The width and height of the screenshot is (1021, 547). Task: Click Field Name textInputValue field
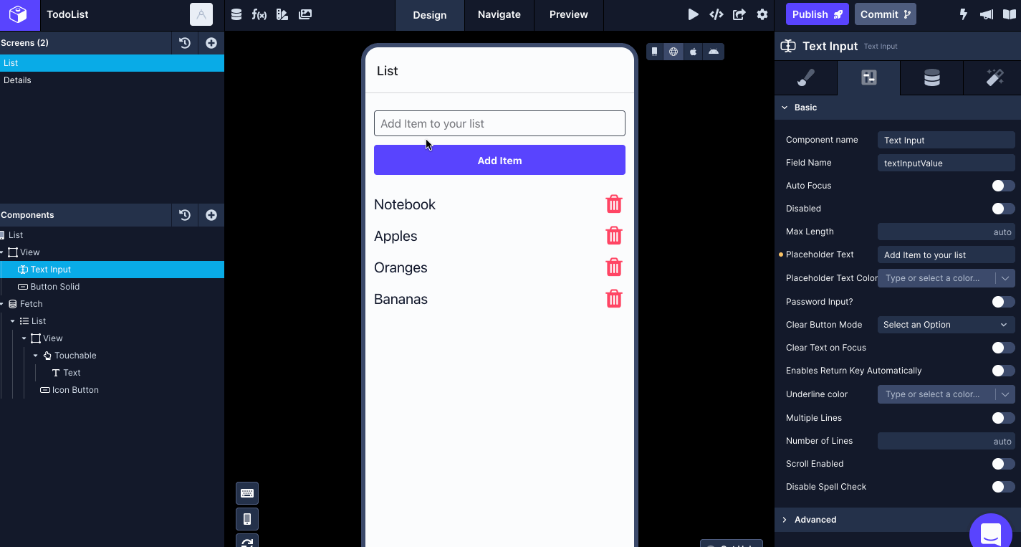(x=946, y=163)
